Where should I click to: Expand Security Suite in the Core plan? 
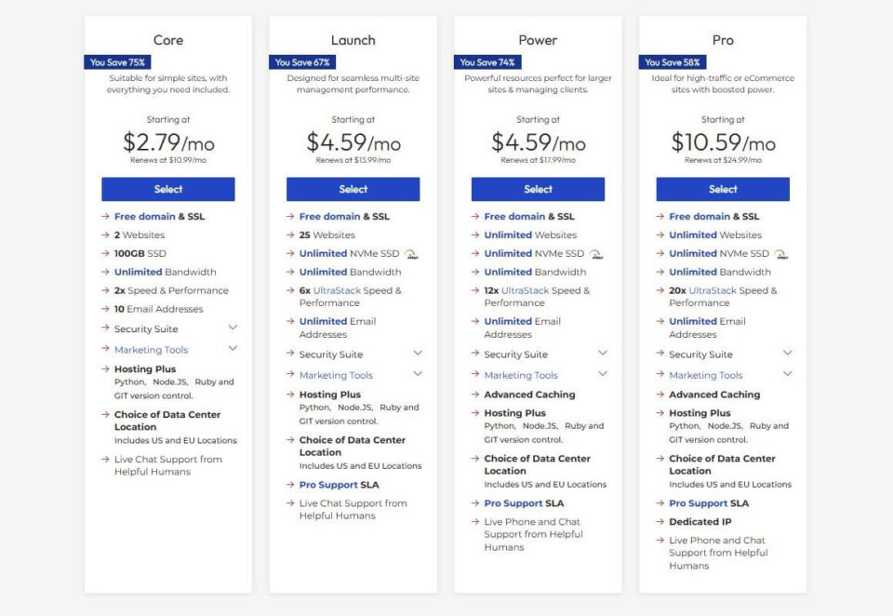pyautogui.click(x=233, y=328)
